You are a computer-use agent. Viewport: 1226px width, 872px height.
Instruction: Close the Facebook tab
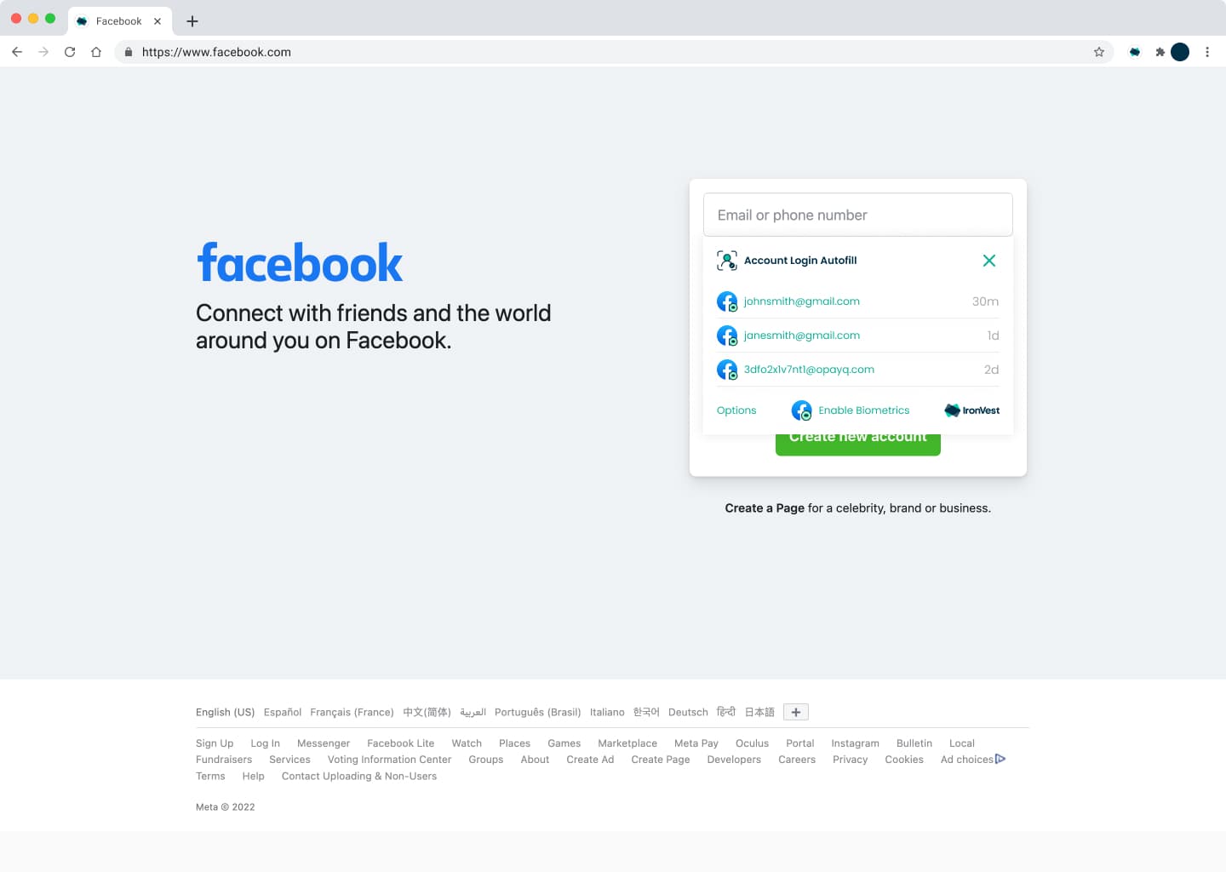(158, 21)
